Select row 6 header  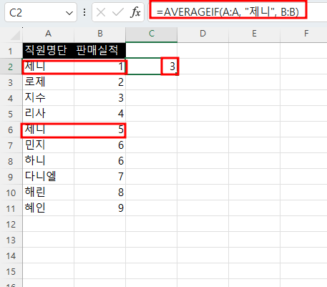pyautogui.click(x=11, y=130)
